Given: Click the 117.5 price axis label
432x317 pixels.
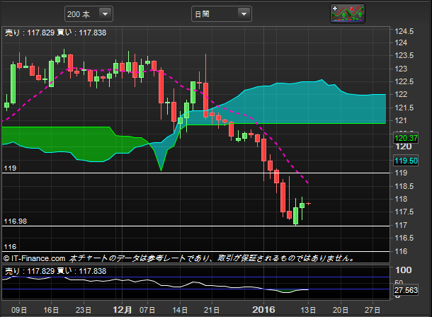Looking at the screenshot, I should tap(404, 212).
